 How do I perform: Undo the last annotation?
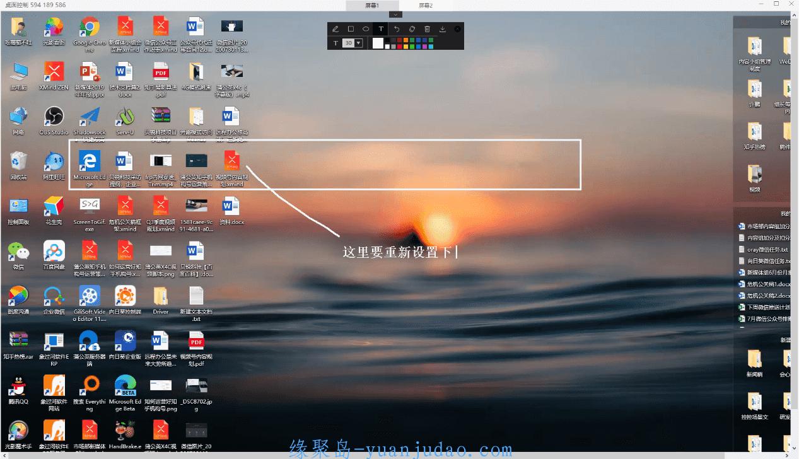coord(397,29)
